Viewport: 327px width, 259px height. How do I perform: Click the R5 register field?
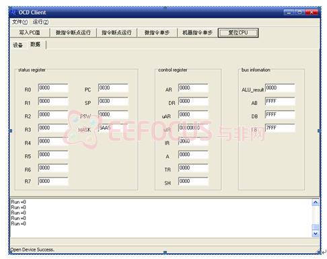coord(53,155)
